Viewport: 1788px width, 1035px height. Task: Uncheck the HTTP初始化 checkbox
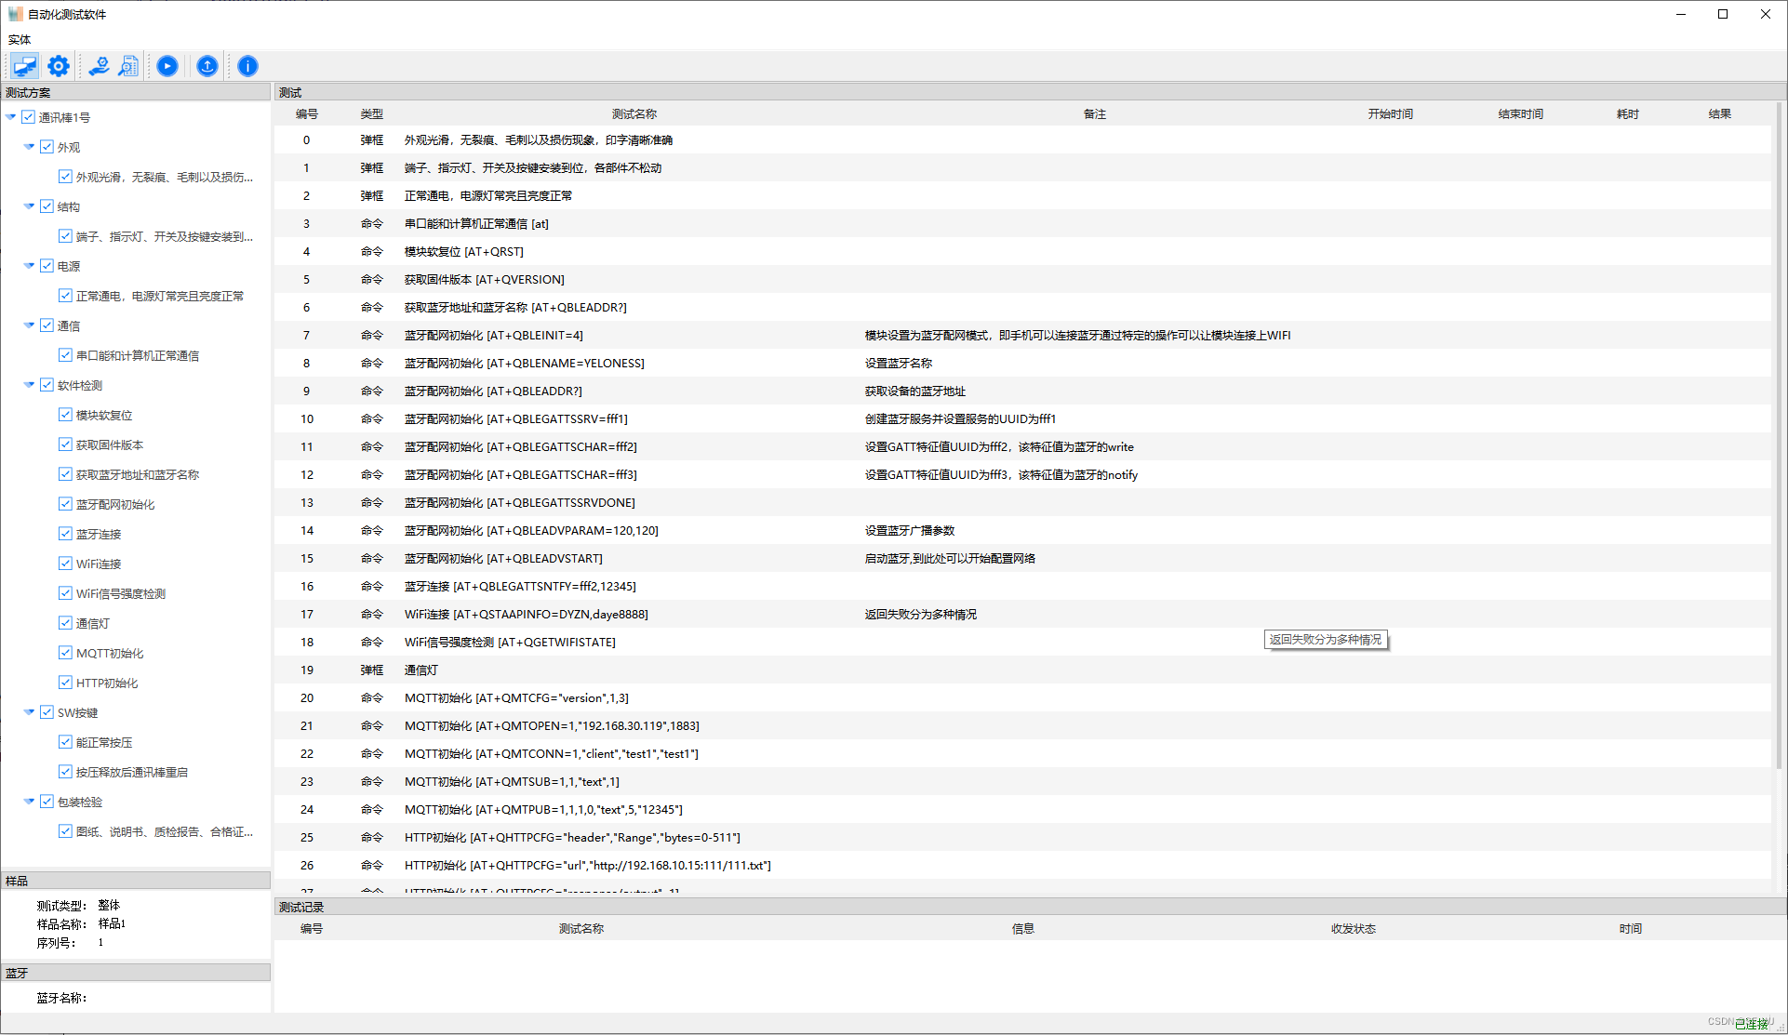pos(65,683)
